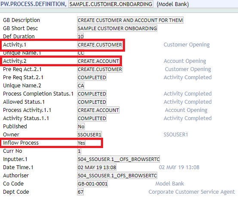Image resolution: width=238 pixels, height=201 pixels.
Task: Click the Published No value
Action: point(81,127)
